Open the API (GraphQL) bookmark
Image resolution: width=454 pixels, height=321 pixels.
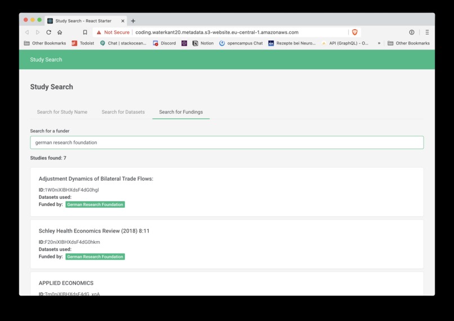[x=345, y=43]
